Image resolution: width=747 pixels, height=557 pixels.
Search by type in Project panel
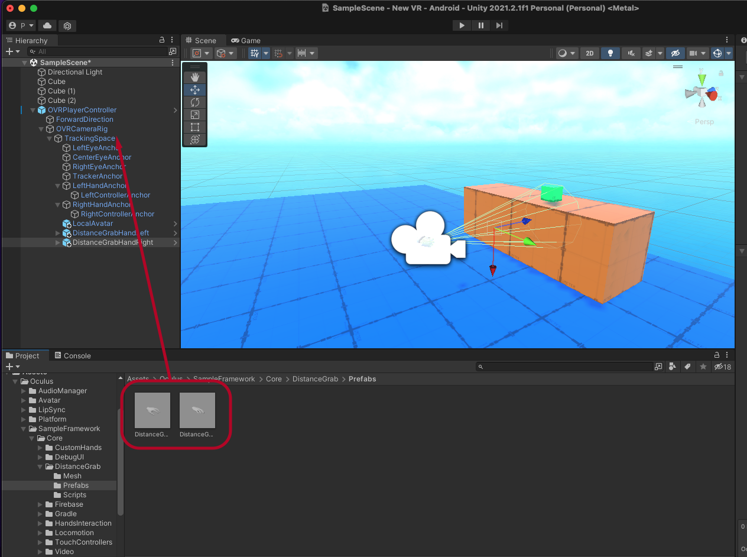click(673, 367)
